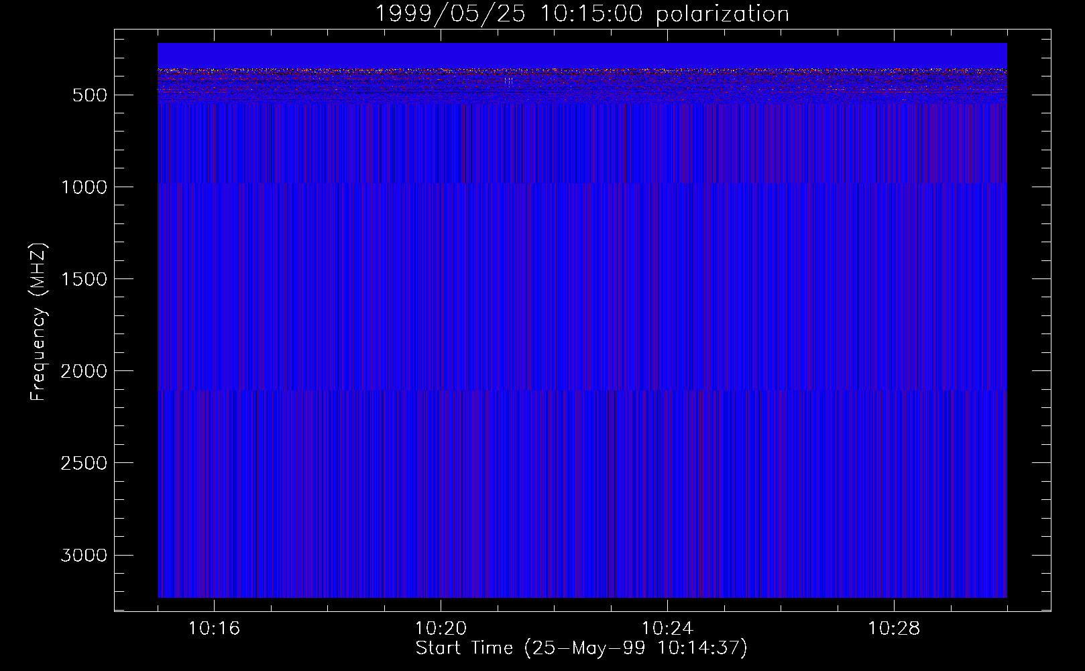Viewport: 1085px width, 671px height.
Task: Click the 10:20 time axis label
Action: 441,629
